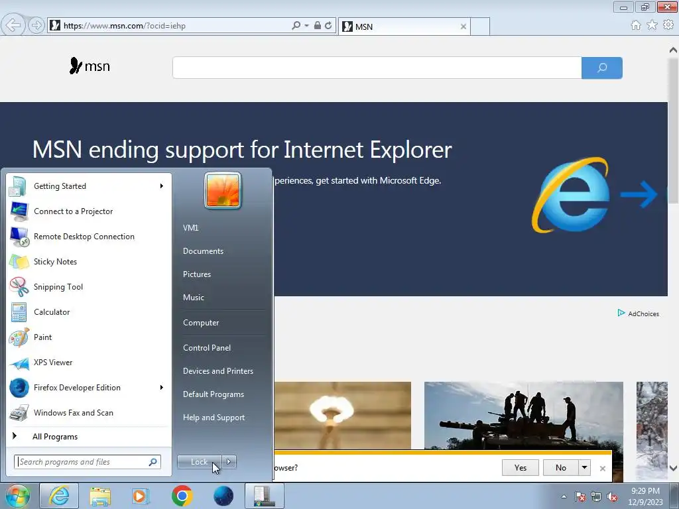Open Paint program

coord(89,337)
